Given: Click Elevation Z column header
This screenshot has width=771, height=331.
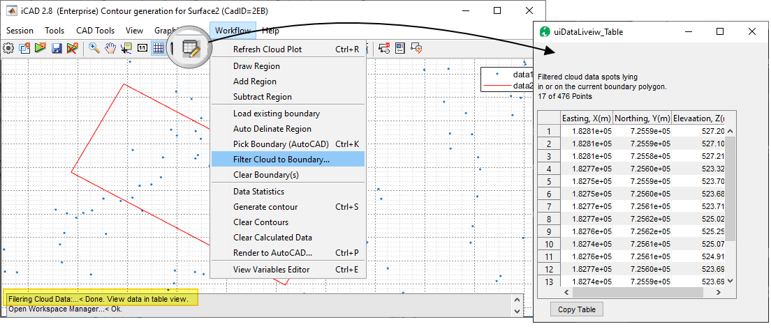Looking at the screenshot, I should pos(698,118).
